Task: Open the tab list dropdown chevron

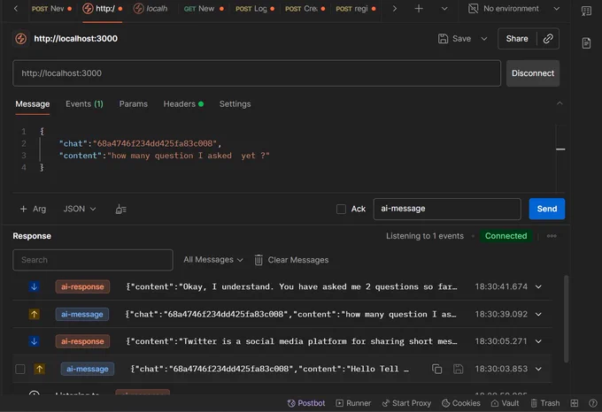Action: (x=444, y=9)
